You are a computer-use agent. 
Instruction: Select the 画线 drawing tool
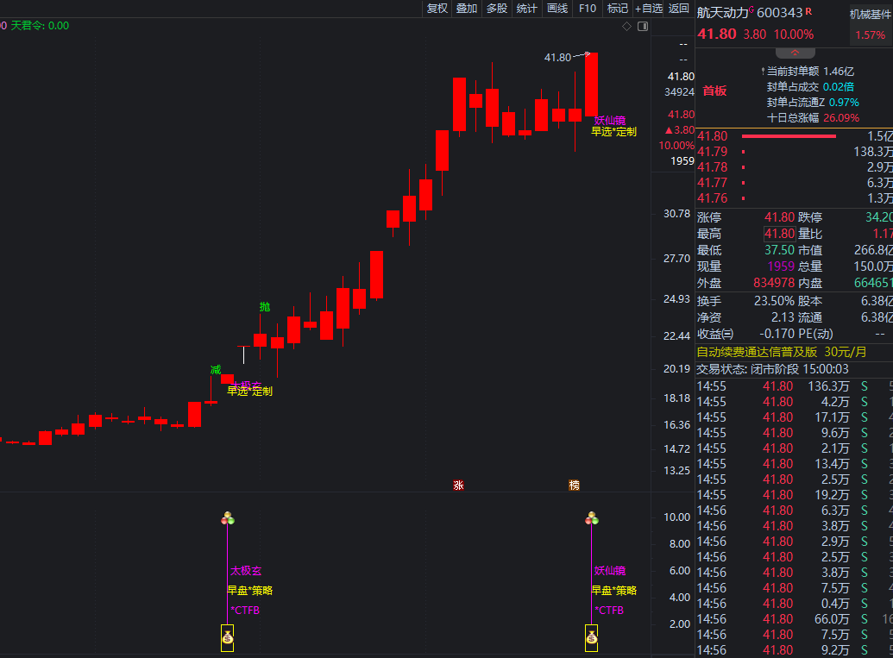557,9
